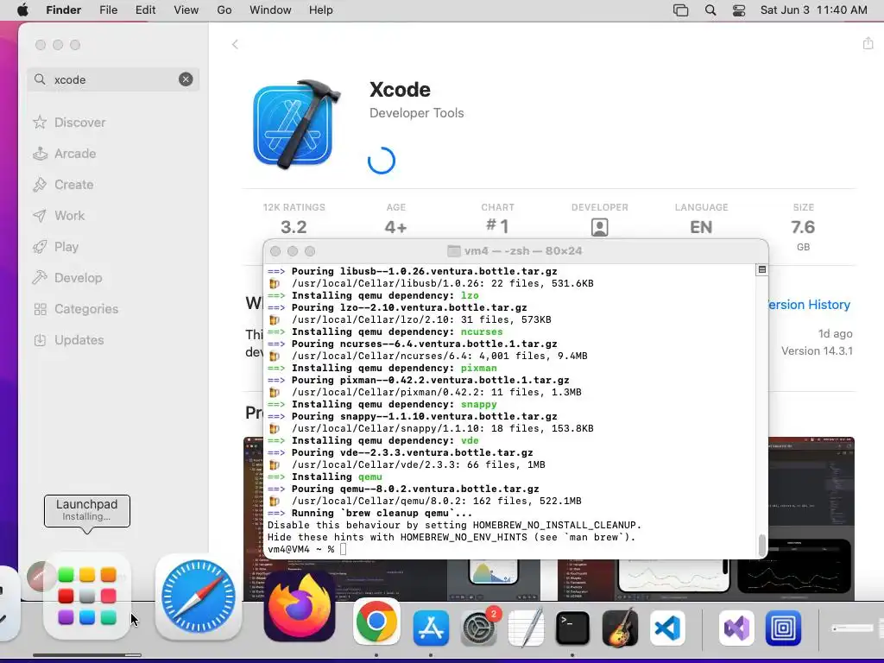
Task: Click the Terminal window title vm4
Action: (x=515, y=251)
